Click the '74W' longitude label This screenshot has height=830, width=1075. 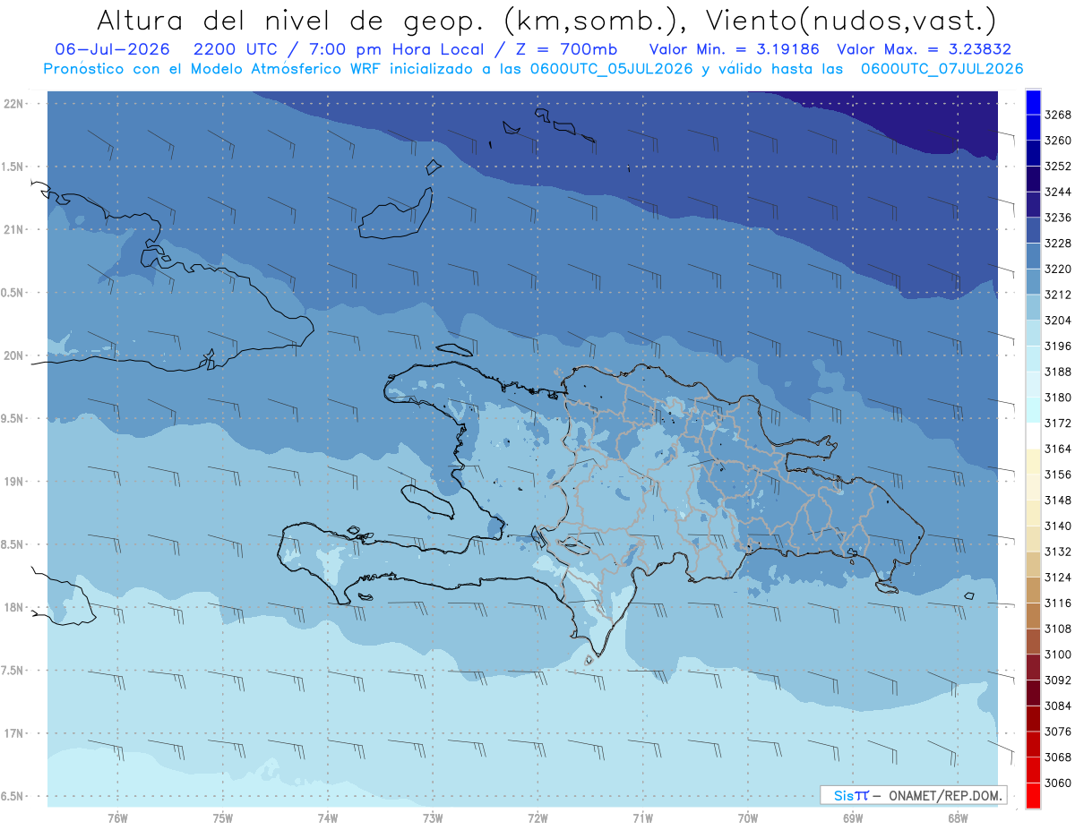tap(328, 817)
